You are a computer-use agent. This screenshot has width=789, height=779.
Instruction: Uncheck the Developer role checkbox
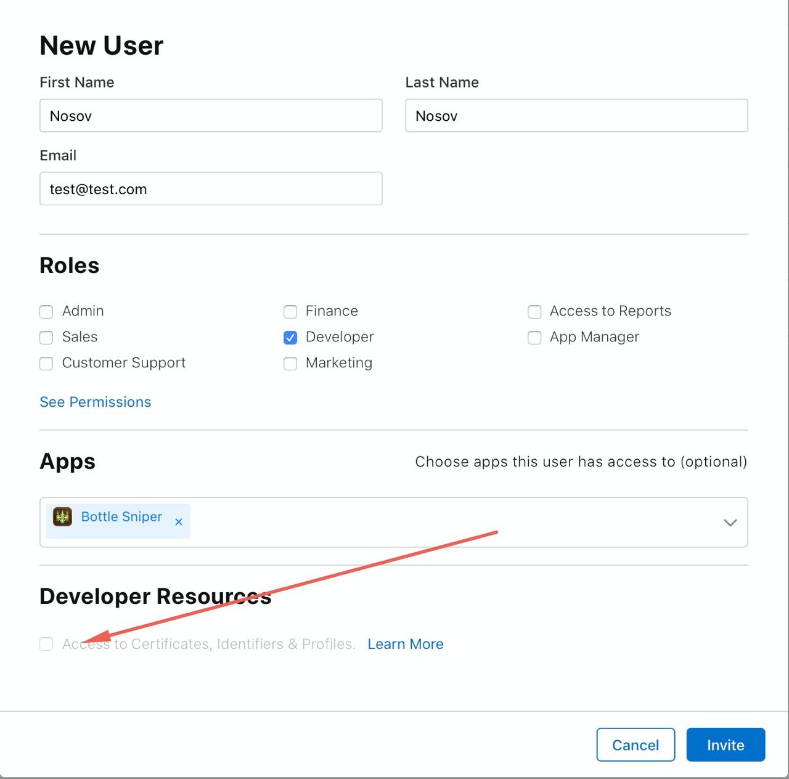coord(290,338)
